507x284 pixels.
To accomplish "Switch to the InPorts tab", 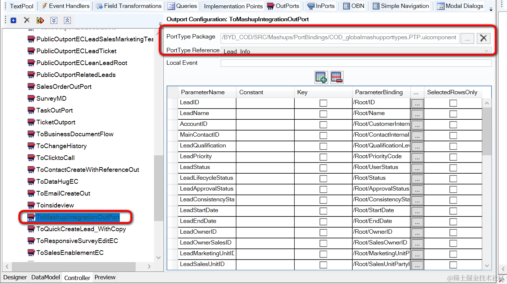I will tap(321, 6).
